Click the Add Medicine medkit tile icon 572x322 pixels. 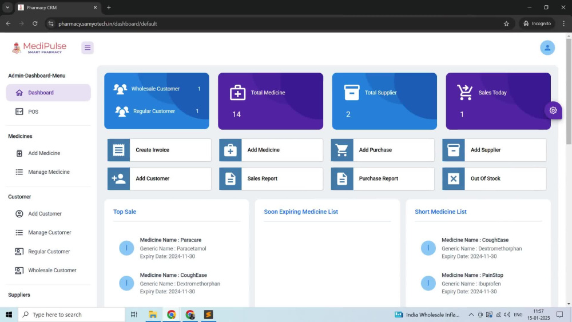coord(230,150)
